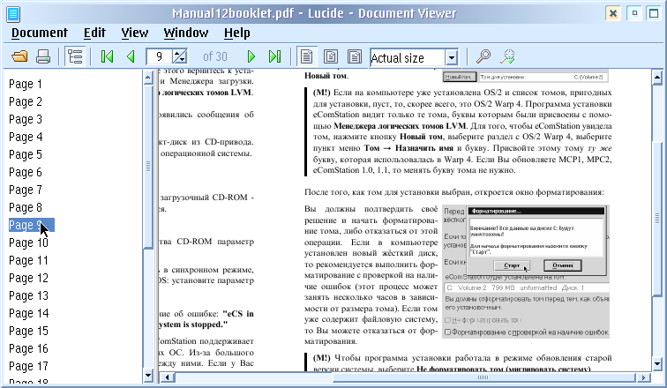Viewport: 667px width, 388px height.
Task: Select Page 12 in navigation list
Action: click(x=28, y=279)
